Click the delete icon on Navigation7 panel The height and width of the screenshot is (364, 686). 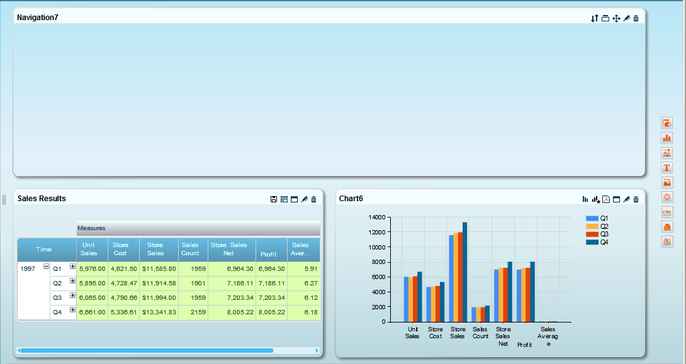coord(636,18)
